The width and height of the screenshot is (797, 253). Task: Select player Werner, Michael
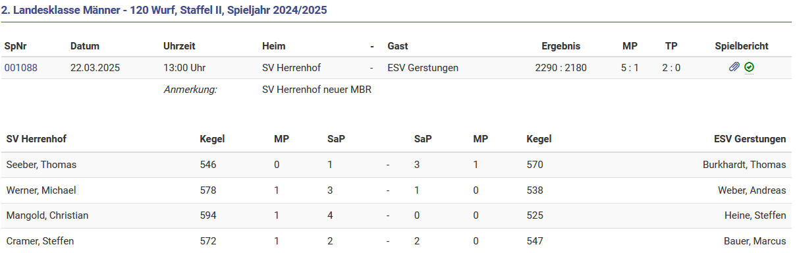(41, 190)
